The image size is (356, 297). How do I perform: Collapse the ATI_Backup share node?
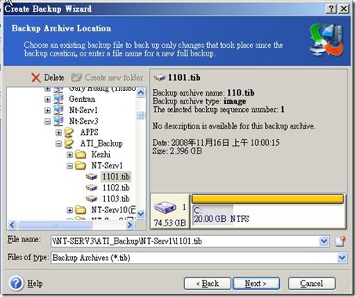(59, 143)
